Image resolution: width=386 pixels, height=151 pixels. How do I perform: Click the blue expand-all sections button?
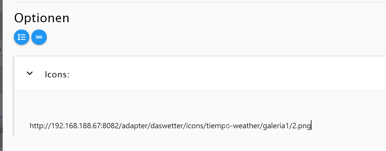pyautogui.click(x=21, y=37)
